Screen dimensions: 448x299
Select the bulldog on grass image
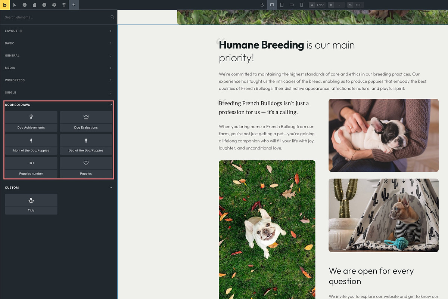267,229
